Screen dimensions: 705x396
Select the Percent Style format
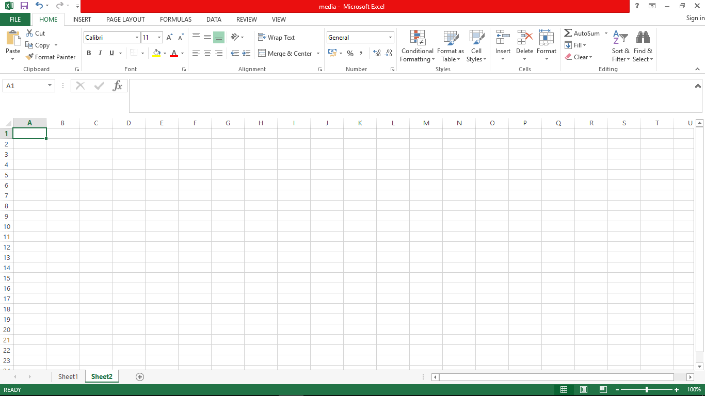pos(350,53)
